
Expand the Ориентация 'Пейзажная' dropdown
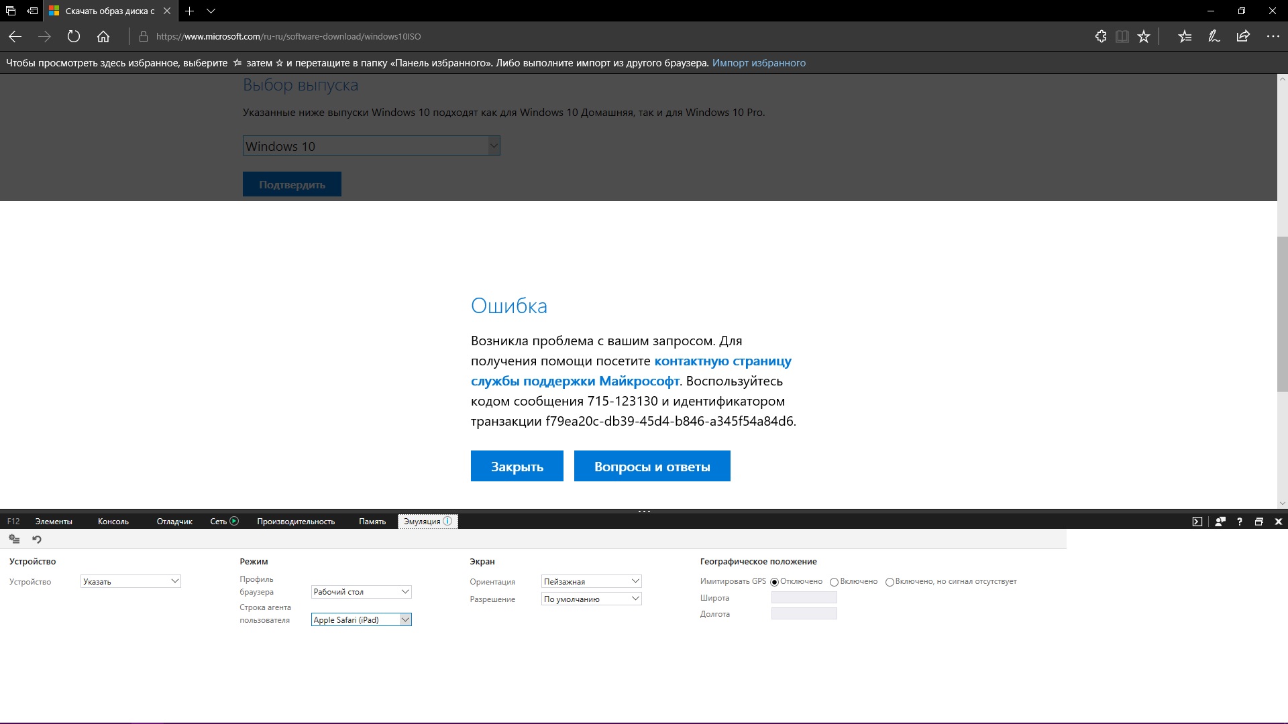591,581
